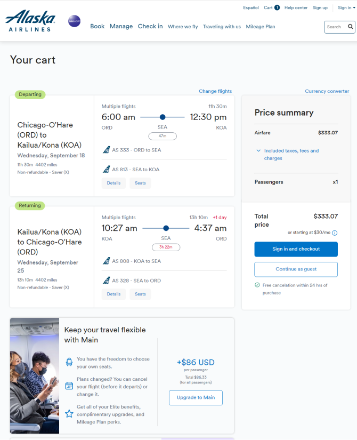Click the star icon for Elite benefits
The height and width of the screenshot is (440, 357).
(x=69, y=414)
